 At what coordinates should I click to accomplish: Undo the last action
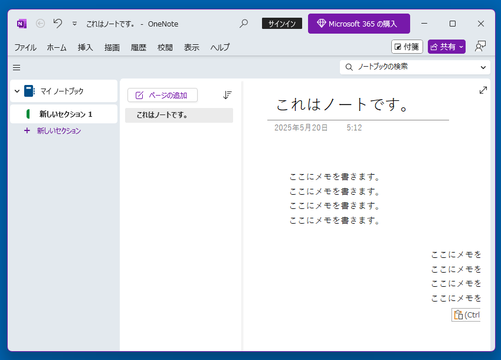point(57,24)
